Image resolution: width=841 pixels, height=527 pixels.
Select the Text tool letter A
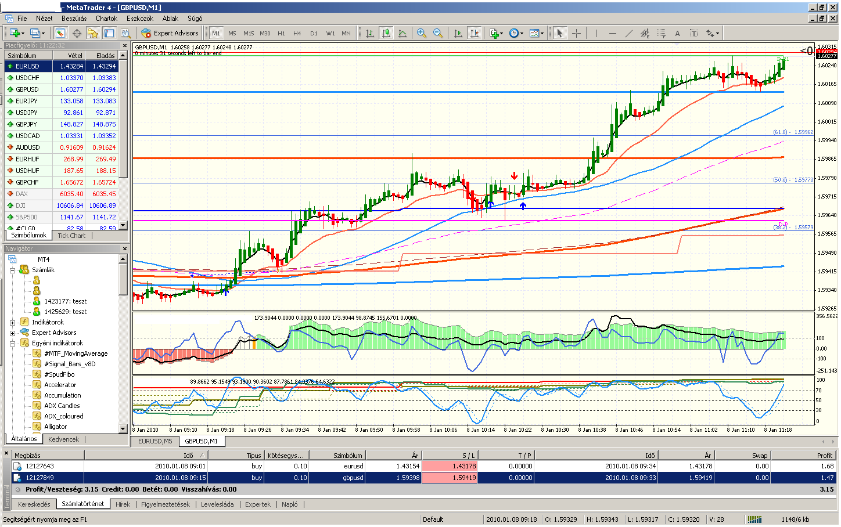[677, 33]
